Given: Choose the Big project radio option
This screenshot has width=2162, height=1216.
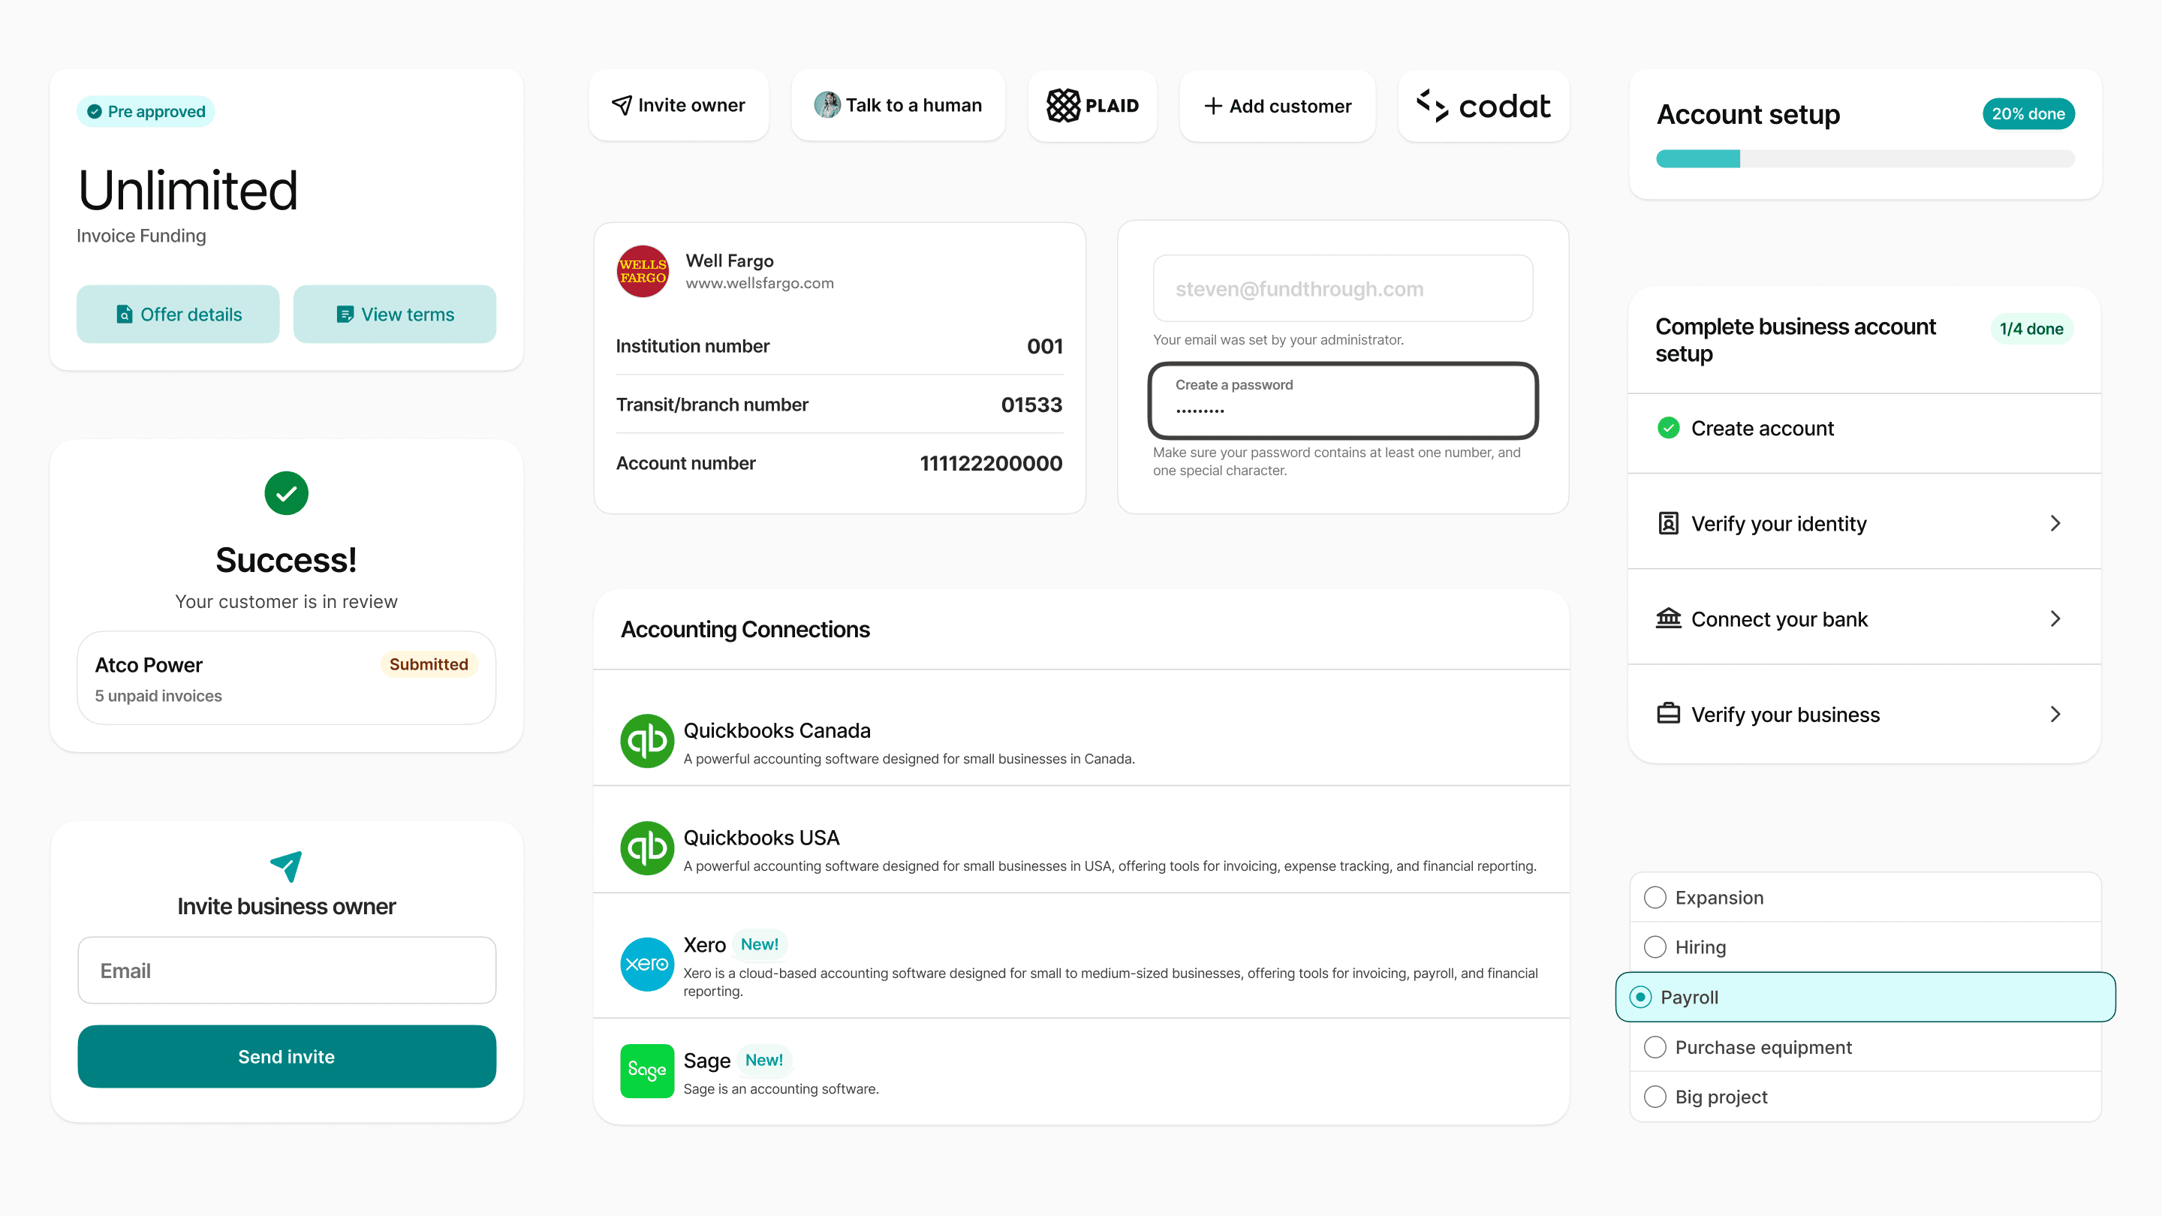Looking at the screenshot, I should click(1655, 1097).
